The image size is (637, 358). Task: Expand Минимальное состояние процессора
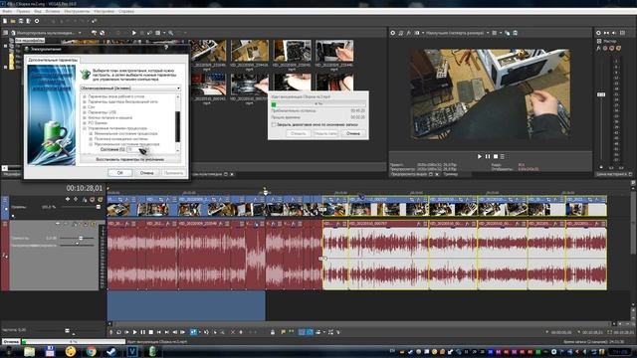pyautogui.click(x=91, y=133)
